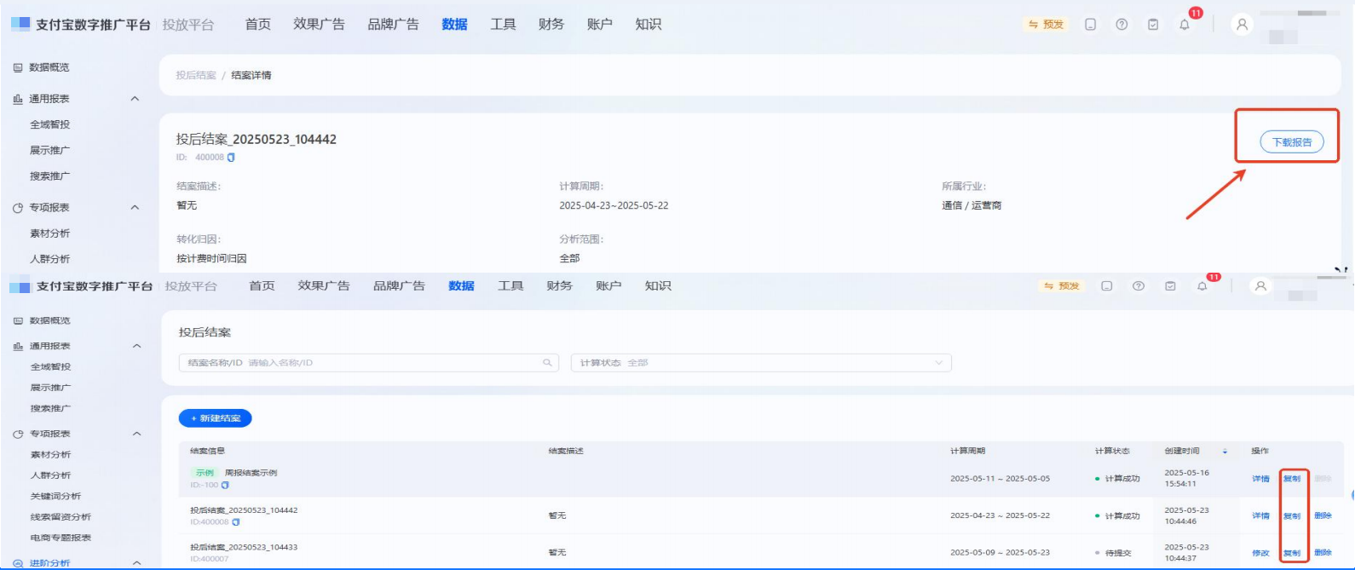Go back via 投后结案 breadcrumb link

[x=196, y=76]
